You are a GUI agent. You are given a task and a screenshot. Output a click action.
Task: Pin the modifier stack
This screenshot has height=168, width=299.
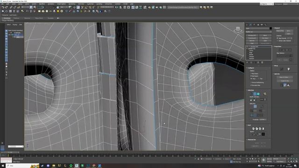[247, 63]
